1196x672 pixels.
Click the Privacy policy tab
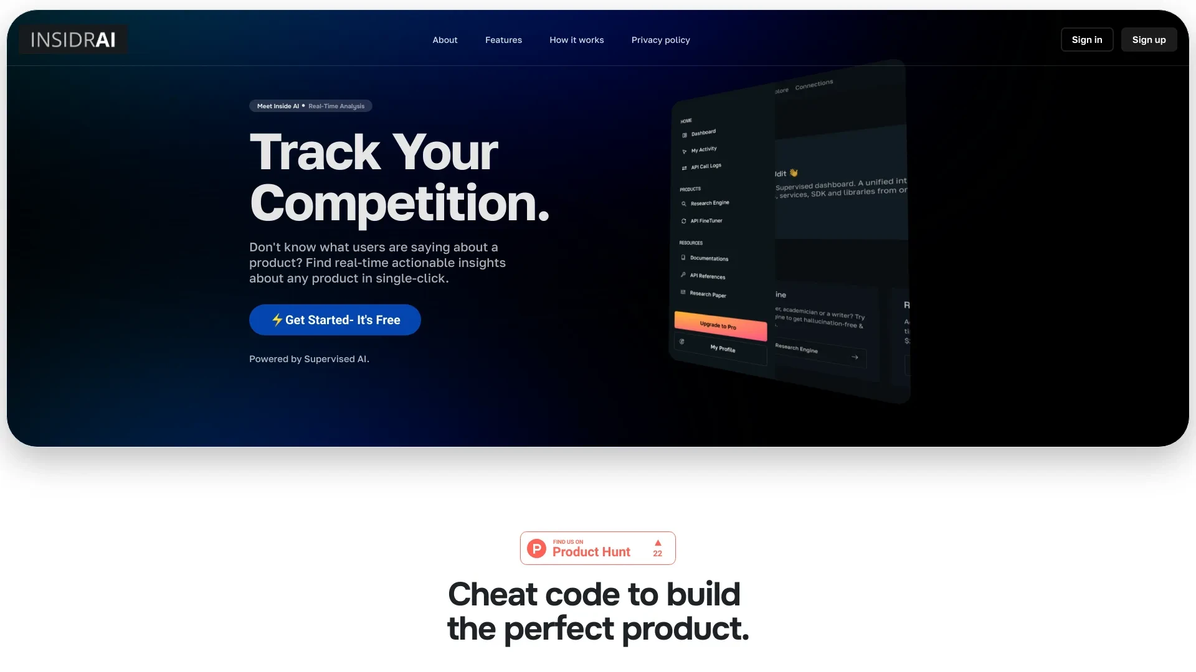coord(662,39)
